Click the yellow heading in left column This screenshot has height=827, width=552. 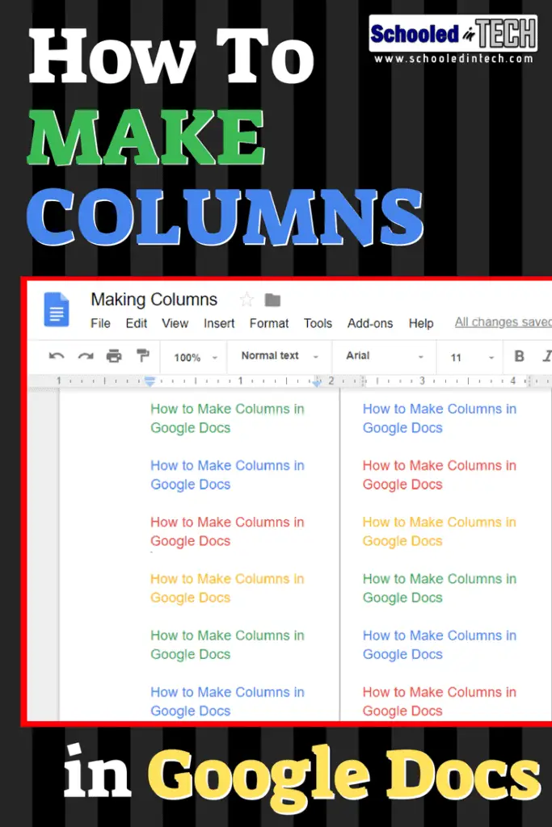(227, 588)
